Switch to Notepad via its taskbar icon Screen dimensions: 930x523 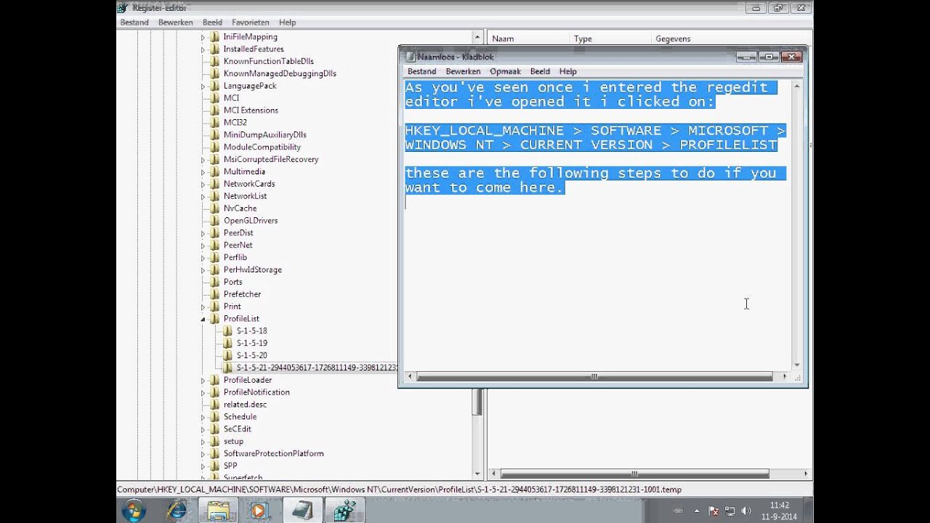point(302,511)
